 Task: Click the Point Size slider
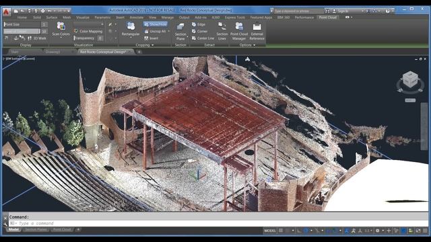coord(22,24)
